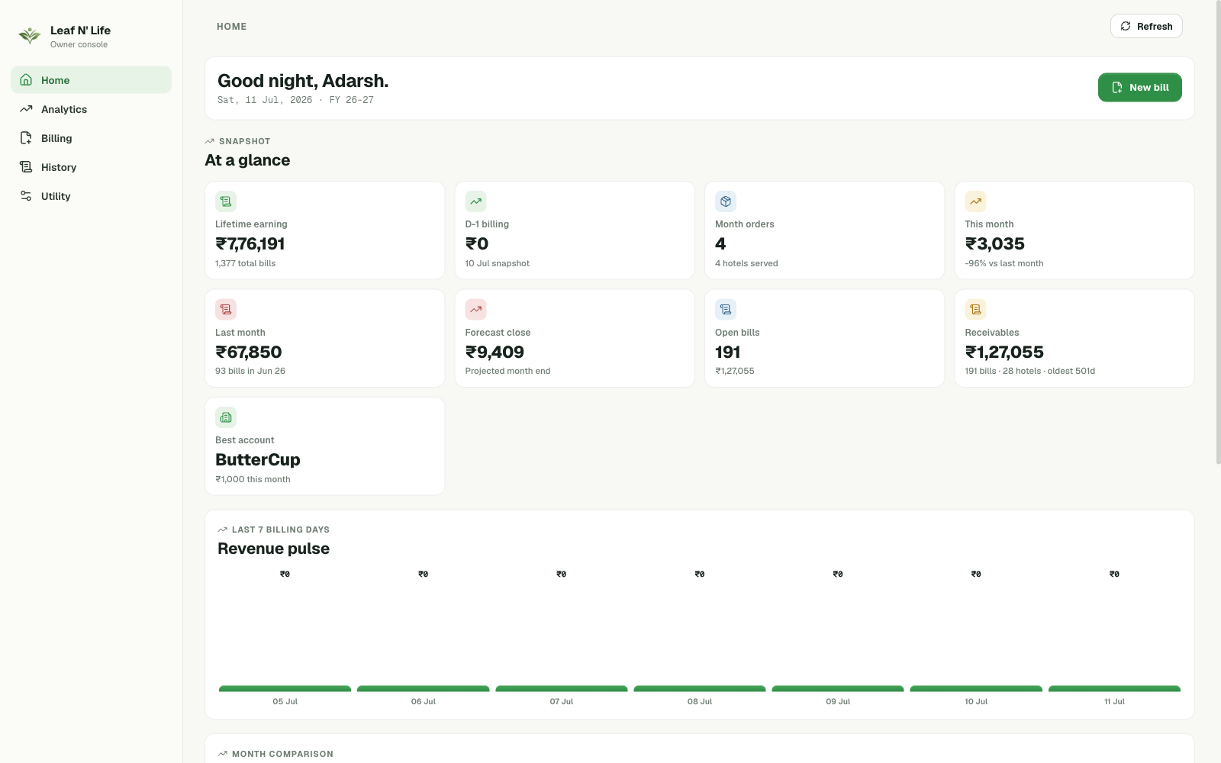This screenshot has height=763, width=1221.
Task: Click the Forecast close trend icon
Action: coord(475,309)
